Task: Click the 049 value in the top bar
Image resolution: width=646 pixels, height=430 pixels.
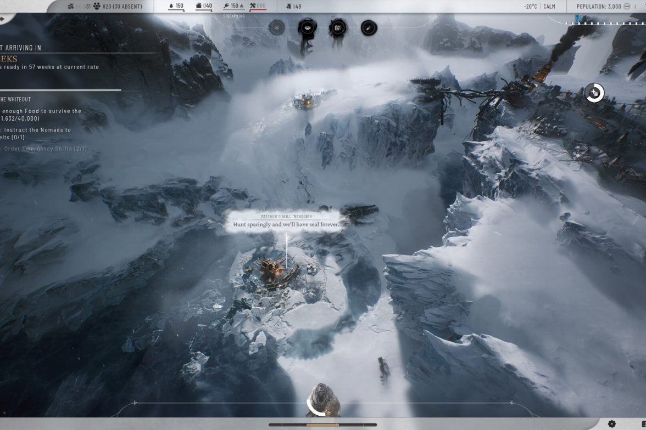Action: 297,7
